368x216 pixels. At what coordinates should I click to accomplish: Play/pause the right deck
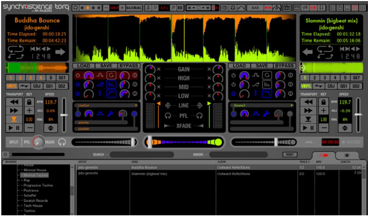click(308, 128)
